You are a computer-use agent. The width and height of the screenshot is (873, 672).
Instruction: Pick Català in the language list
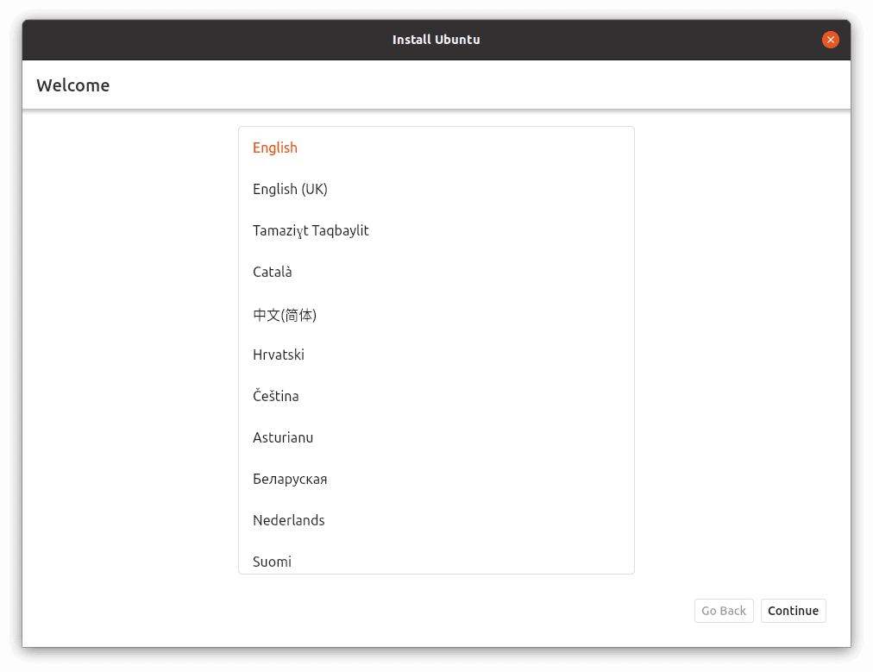[x=273, y=272]
